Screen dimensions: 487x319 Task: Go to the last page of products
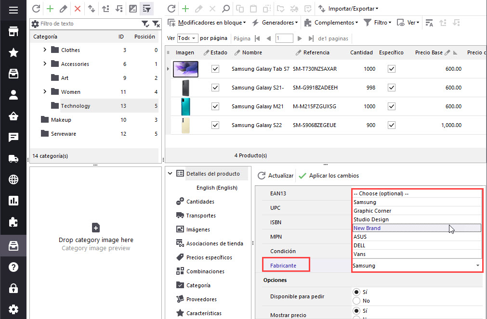pyautogui.click(x=311, y=38)
